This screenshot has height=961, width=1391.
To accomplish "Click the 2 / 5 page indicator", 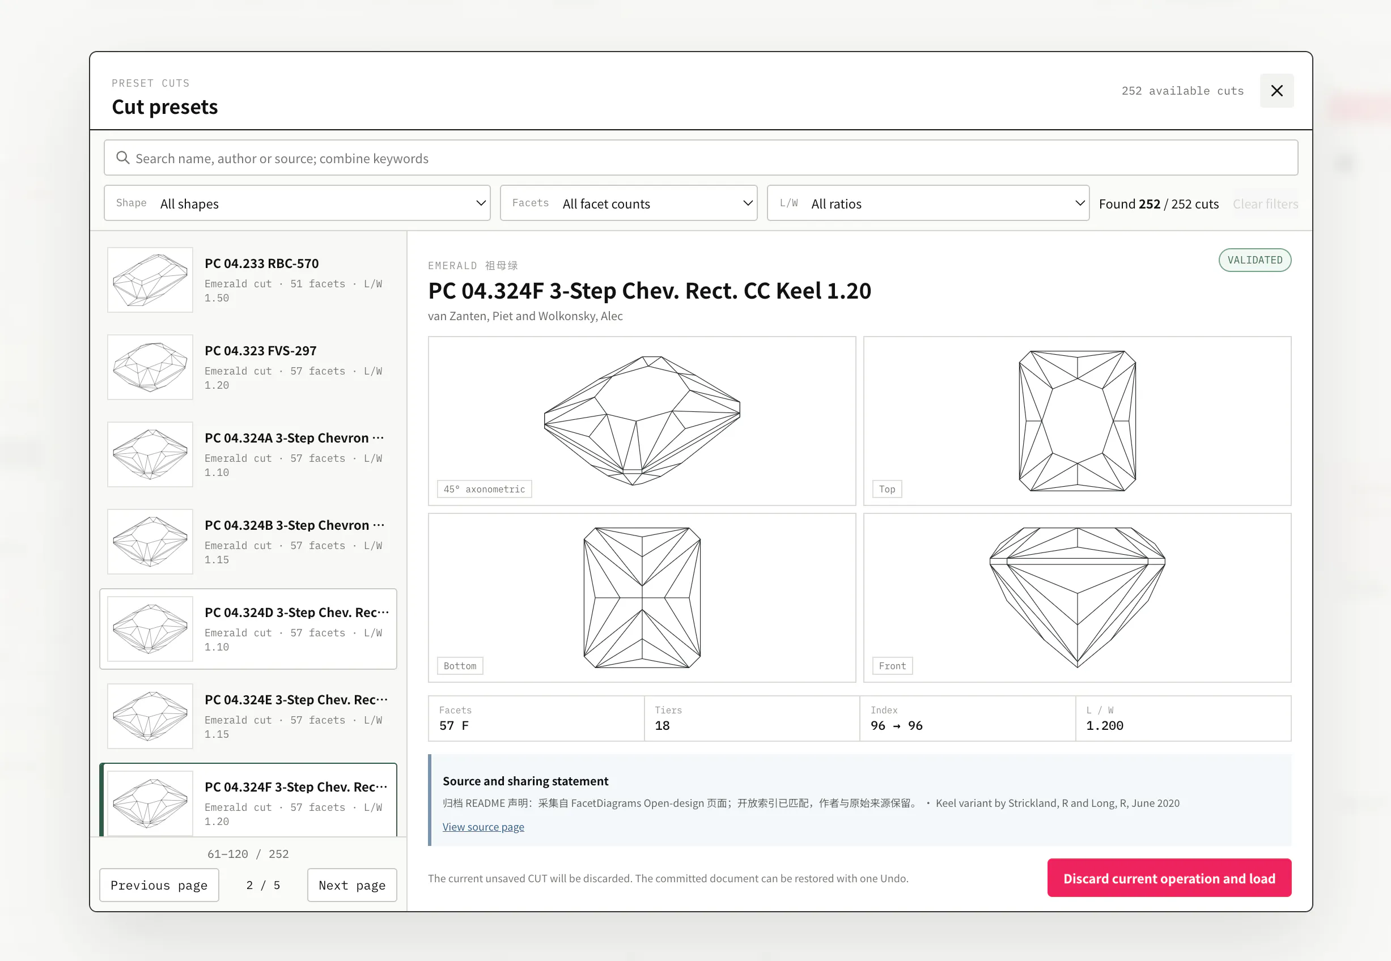I will tap(263, 885).
